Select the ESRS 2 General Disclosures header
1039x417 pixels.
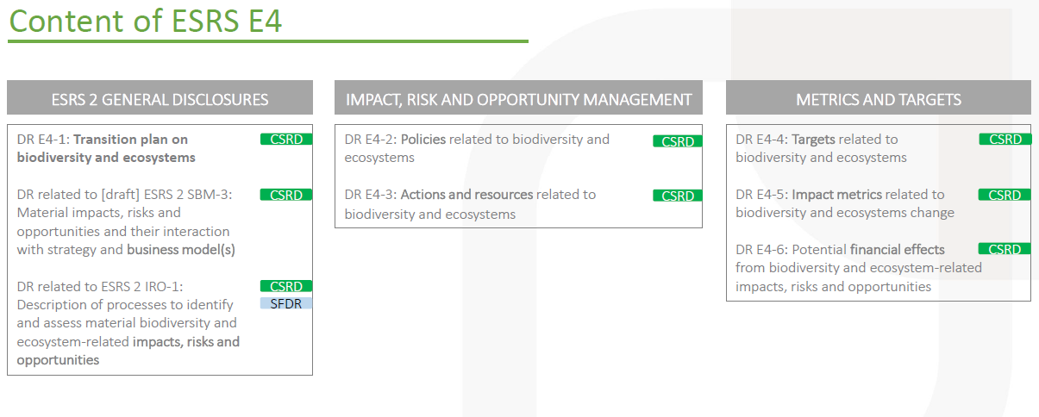coord(160,99)
